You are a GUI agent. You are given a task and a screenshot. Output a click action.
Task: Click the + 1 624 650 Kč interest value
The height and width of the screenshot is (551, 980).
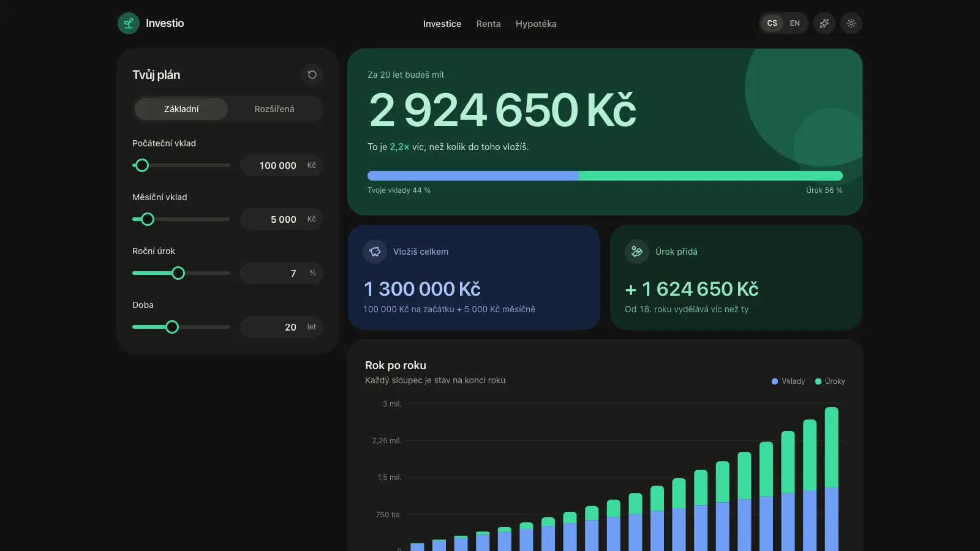click(692, 289)
